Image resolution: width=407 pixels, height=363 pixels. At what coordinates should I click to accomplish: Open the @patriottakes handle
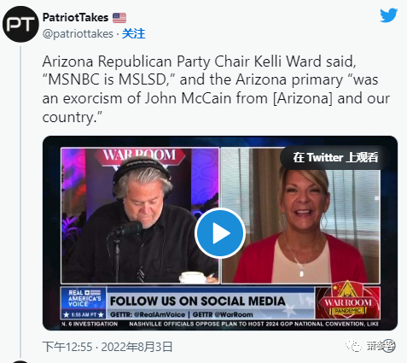[x=78, y=34]
